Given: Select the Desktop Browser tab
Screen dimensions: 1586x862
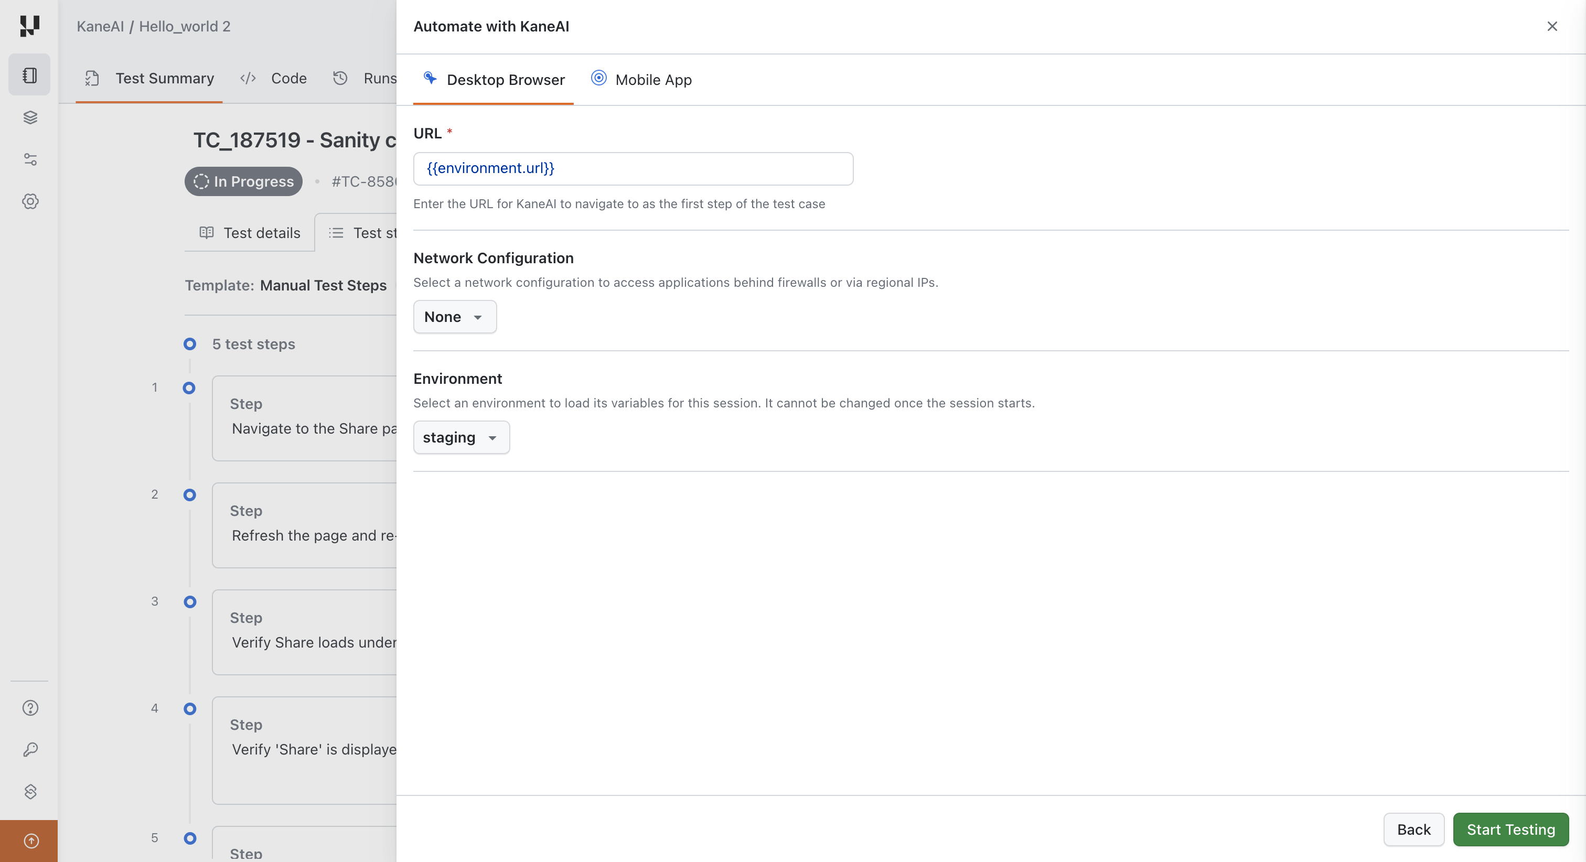Looking at the screenshot, I should (x=493, y=79).
